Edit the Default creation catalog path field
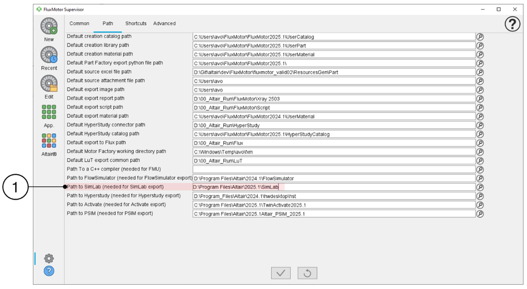The width and height of the screenshot is (527, 289). (334, 37)
